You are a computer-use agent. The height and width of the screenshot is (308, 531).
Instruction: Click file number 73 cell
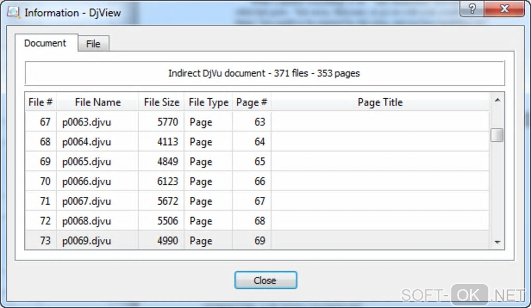[41, 241]
